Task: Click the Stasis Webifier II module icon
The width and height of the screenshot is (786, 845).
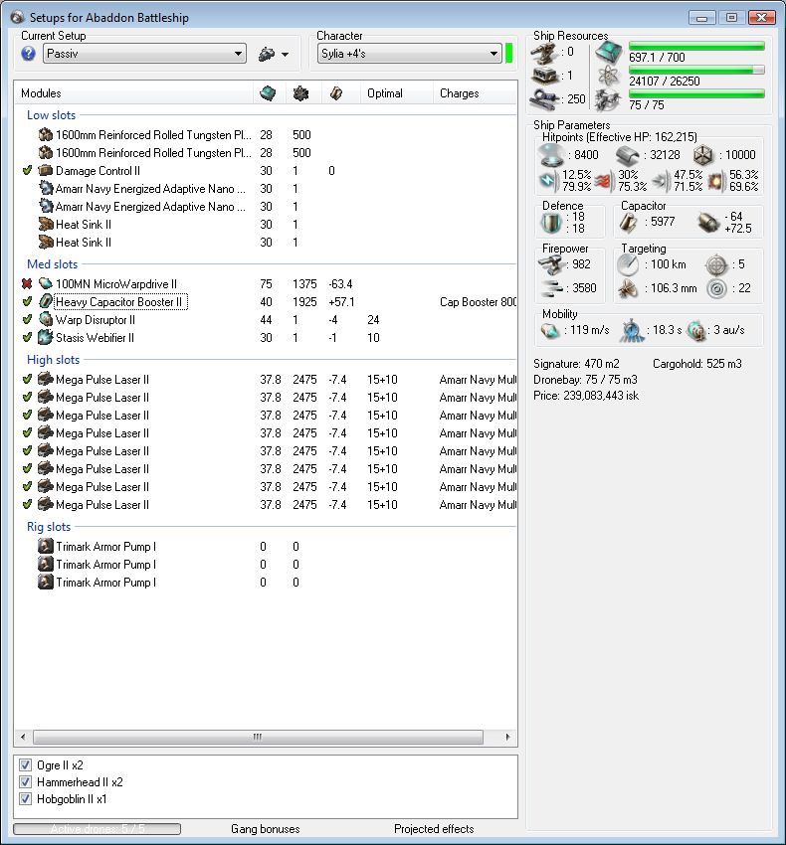Action: [46, 337]
